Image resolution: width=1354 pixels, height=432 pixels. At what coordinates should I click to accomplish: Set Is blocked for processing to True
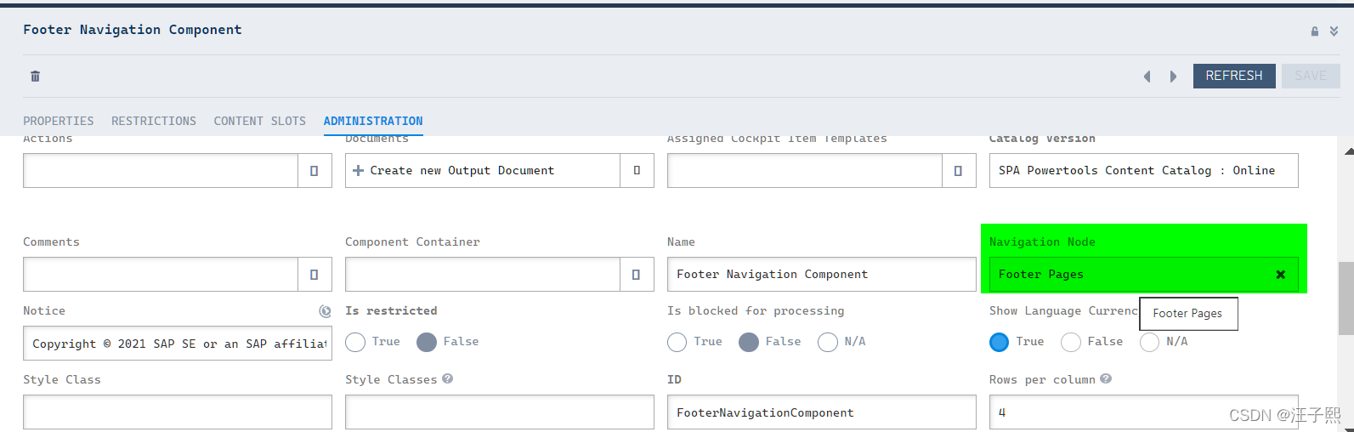tap(677, 342)
